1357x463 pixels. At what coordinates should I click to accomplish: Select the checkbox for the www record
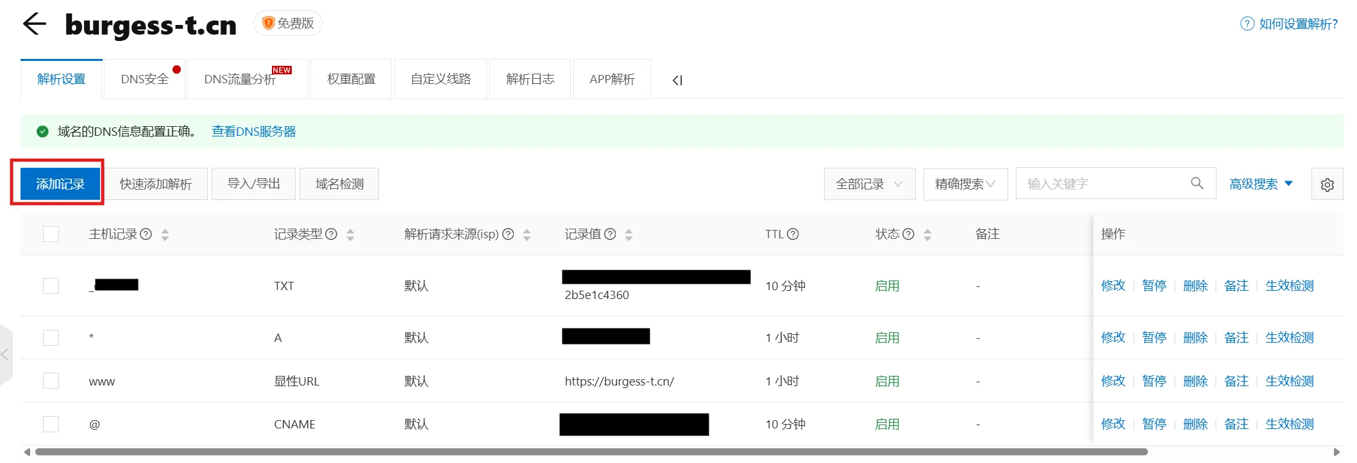51,381
